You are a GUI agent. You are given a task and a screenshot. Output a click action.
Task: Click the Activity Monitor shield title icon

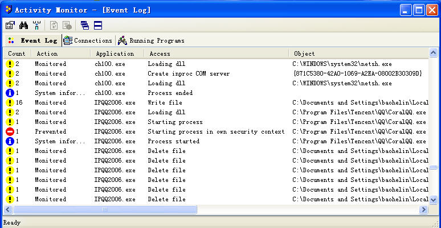(9, 10)
